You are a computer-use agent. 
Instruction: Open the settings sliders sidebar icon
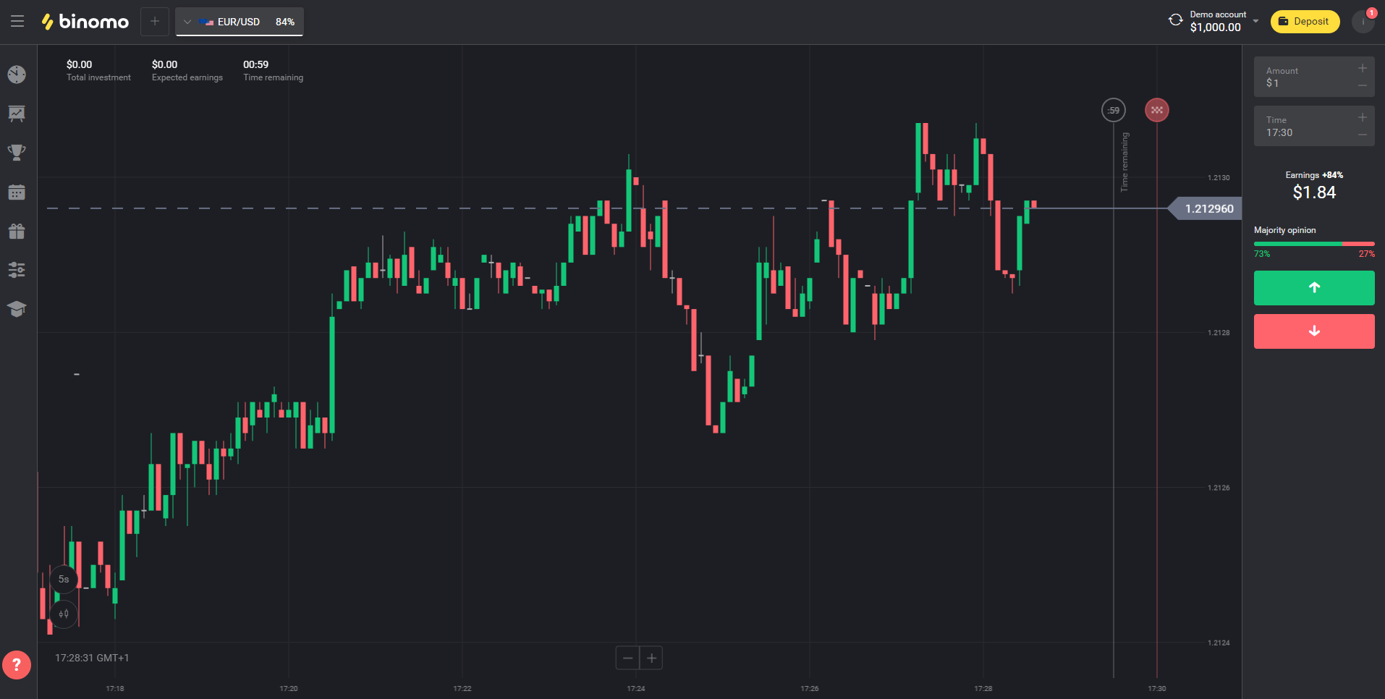(x=17, y=270)
